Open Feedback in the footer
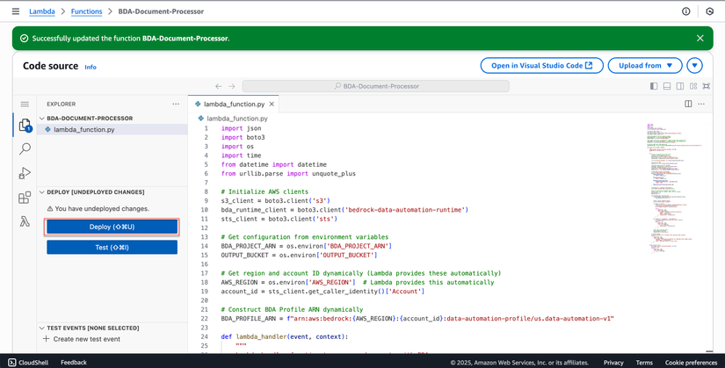This screenshot has height=368, width=725. pos(74,363)
